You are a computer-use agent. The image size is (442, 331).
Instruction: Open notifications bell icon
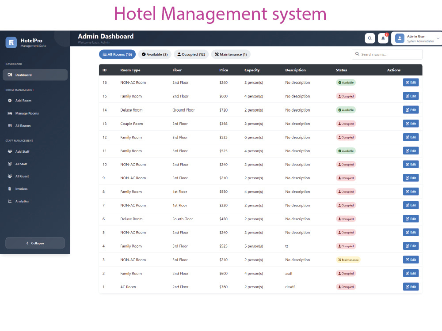coord(383,38)
